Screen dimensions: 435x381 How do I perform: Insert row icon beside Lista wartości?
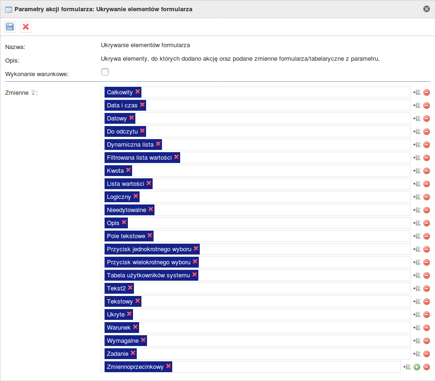(x=417, y=183)
